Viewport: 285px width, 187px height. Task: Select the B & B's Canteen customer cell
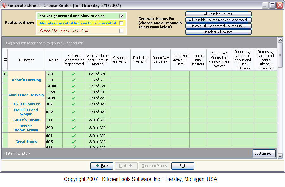tap(26, 104)
